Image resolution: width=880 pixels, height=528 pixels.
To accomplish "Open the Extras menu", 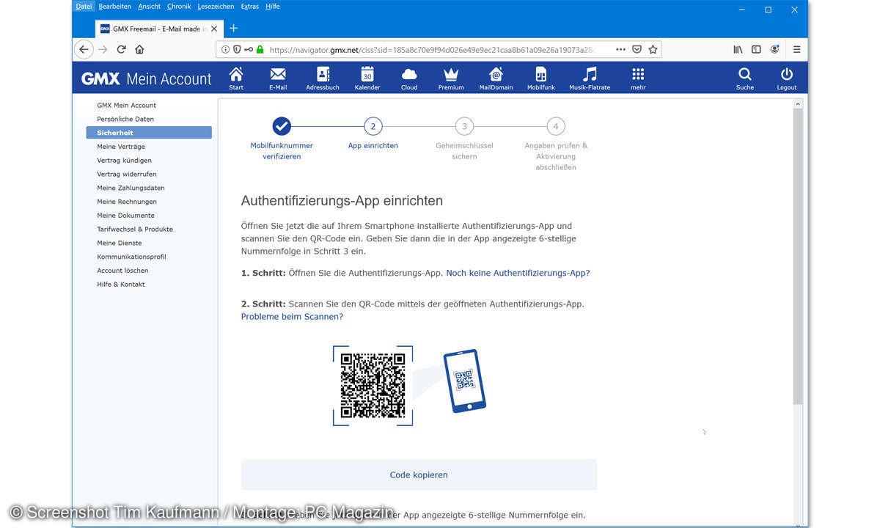I will tap(249, 6).
